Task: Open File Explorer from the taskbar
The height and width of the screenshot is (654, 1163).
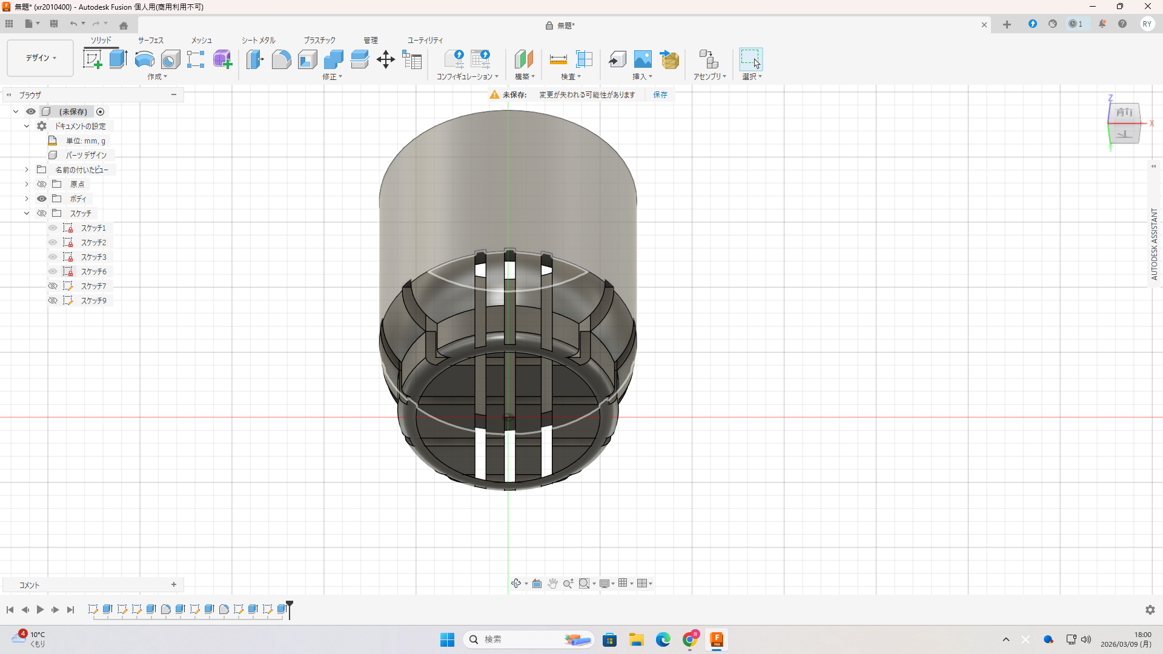Action: click(x=636, y=639)
